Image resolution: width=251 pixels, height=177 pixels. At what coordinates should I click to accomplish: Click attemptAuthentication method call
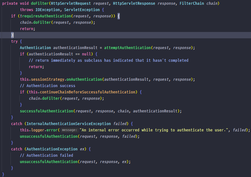click(127, 47)
